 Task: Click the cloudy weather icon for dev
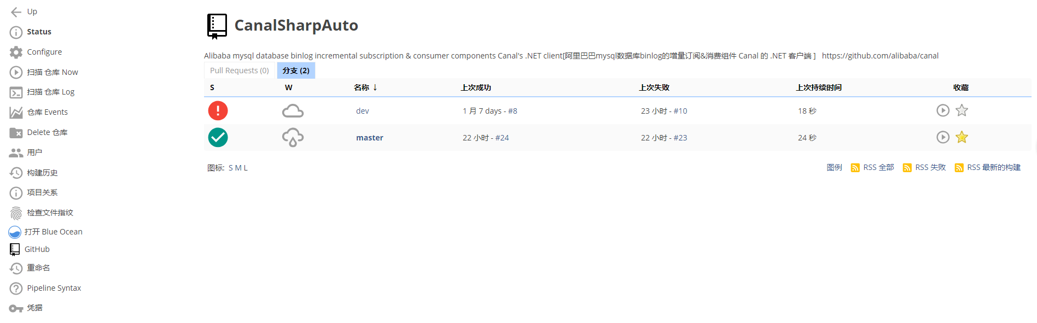pyautogui.click(x=293, y=111)
